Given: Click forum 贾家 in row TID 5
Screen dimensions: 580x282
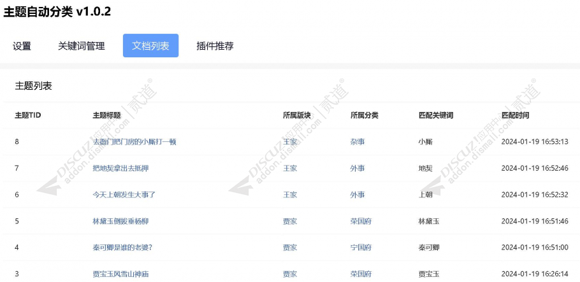Looking at the screenshot, I should tap(290, 222).
